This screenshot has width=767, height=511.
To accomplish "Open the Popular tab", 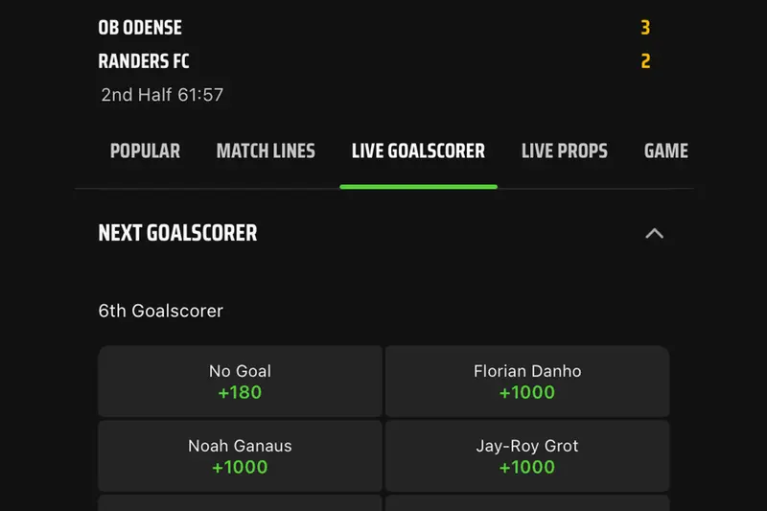I will 145,151.
